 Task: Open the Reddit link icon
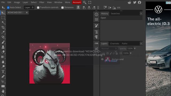pyautogui.click(x=129, y=2)
